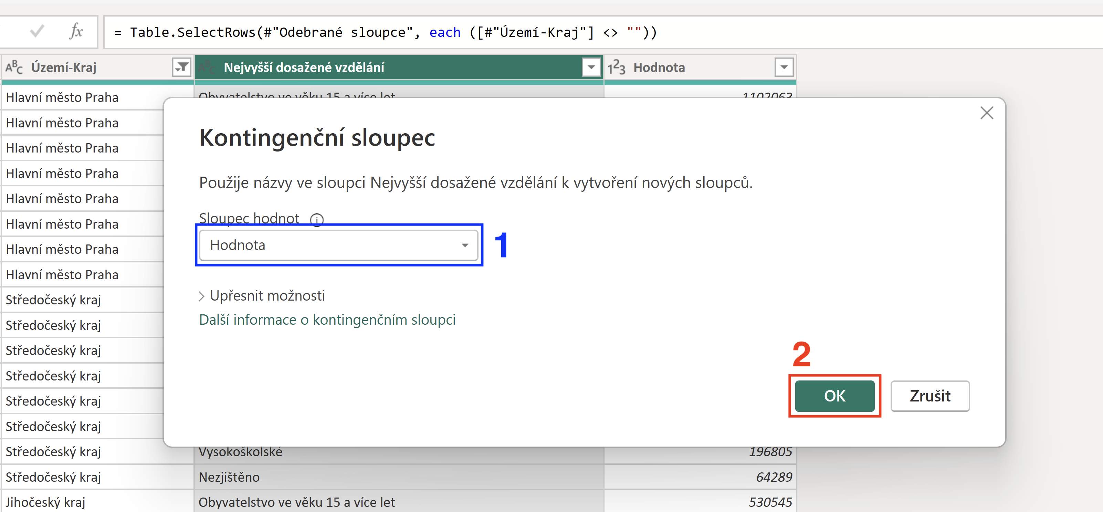
Task: Select the Území-Kraj column header
Action: (x=98, y=67)
